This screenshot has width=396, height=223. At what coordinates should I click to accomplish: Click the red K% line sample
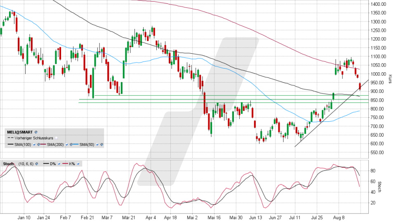(65, 164)
